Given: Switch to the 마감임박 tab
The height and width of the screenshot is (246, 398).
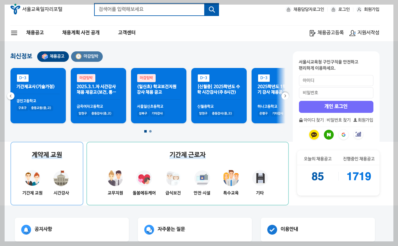Looking at the screenshot, I should pos(87,57).
